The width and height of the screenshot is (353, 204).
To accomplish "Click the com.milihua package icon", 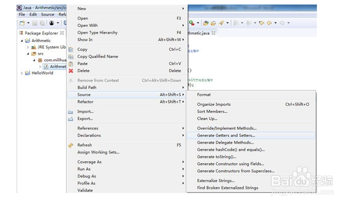I will [40, 60].
